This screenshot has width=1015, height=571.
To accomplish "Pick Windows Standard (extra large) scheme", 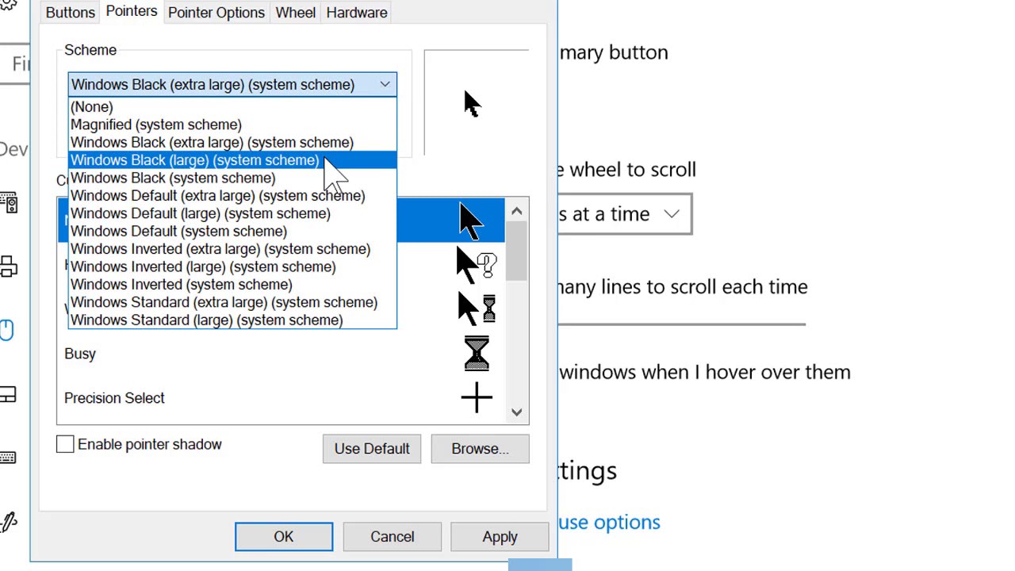I will coord(232,302).
